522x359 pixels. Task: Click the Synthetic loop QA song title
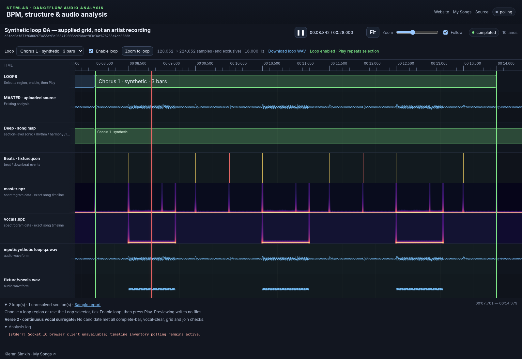coord(78,30)
